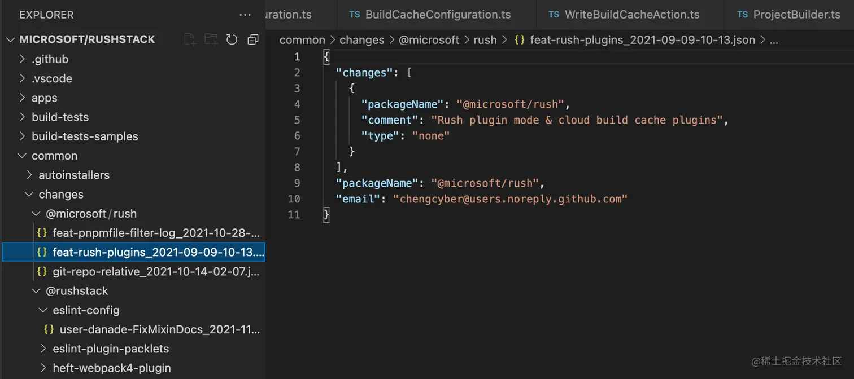Collapse the changes folder
Image resolution: width=854 pixels, height=379 pixels.
[x=29, y=195]
